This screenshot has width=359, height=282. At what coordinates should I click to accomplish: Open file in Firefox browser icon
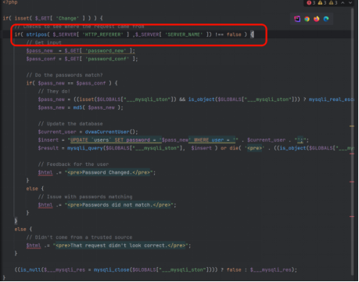(x=317, y=19)
